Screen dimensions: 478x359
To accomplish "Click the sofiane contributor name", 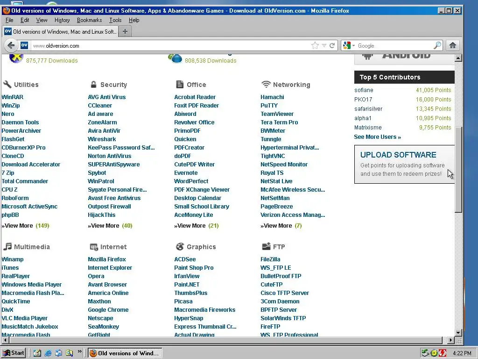I will coord(364,90).
